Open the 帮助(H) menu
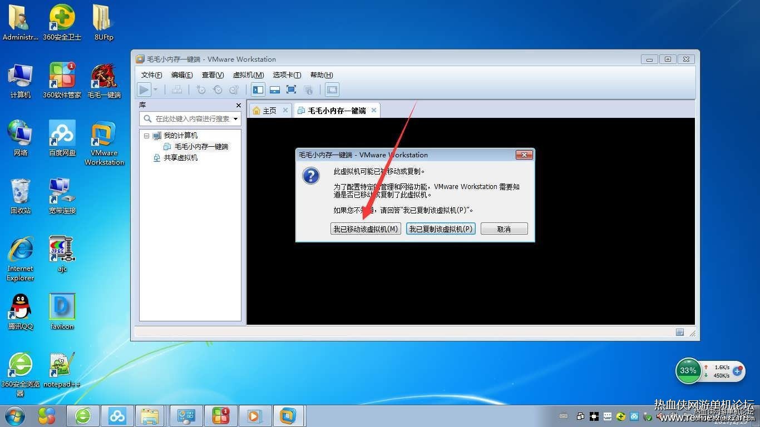 click(x=322, y=75)
